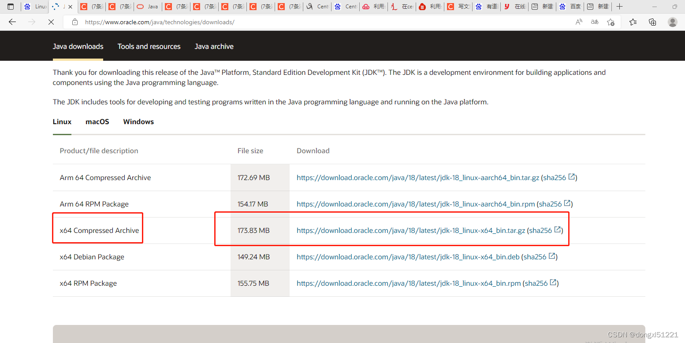
Task: Select the Arm 64 RPM Package text
Action: click(x=94, y=204)
